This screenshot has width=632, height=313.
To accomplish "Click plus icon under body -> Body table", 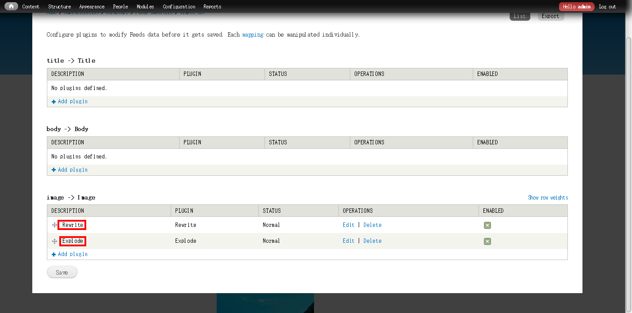I will [54, 170].
